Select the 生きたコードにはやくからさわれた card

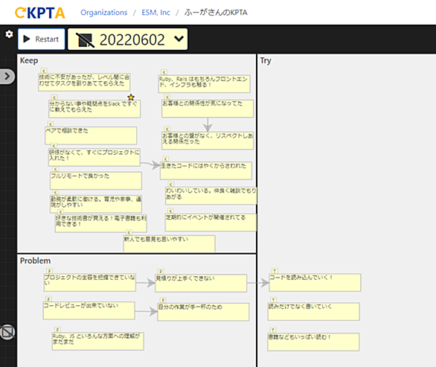click(206, 170)
